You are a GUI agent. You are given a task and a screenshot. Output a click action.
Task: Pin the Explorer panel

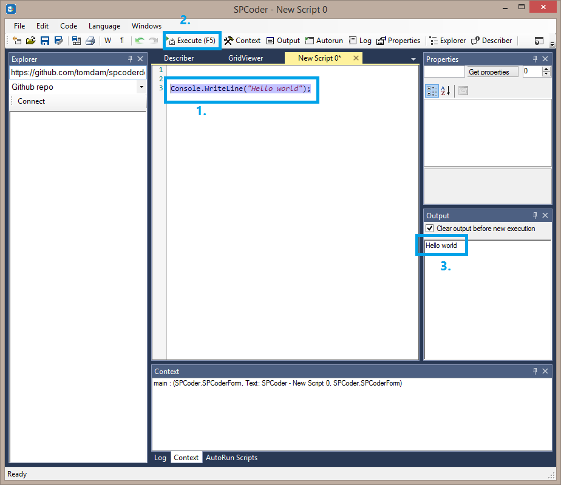pos(130,59)
